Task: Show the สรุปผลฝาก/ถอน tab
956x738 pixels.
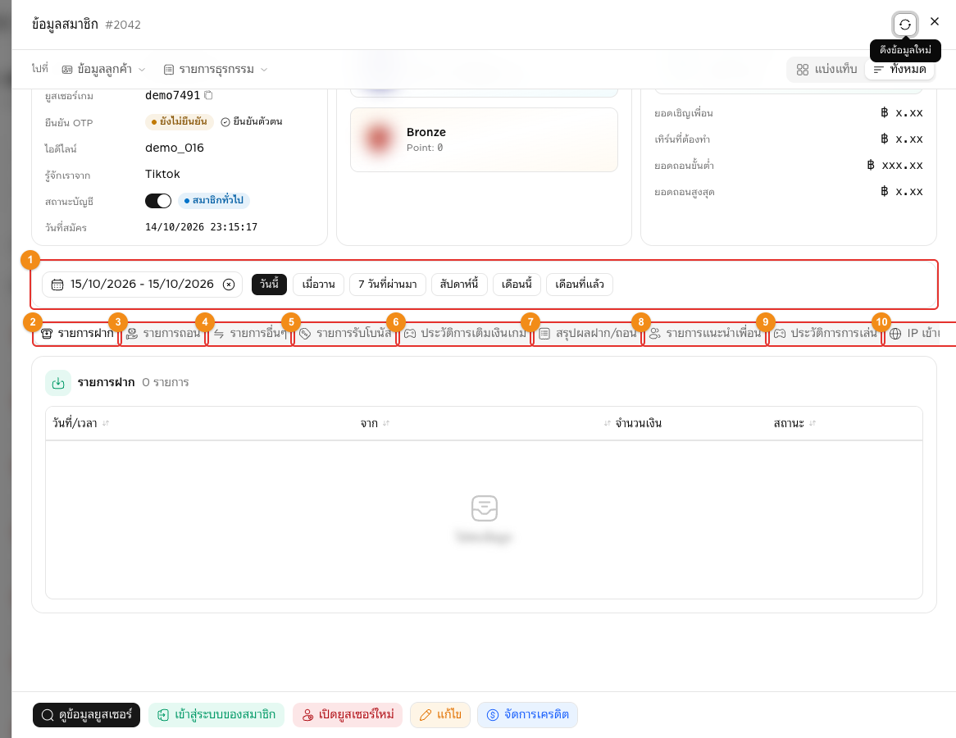Action: point(588,334)
